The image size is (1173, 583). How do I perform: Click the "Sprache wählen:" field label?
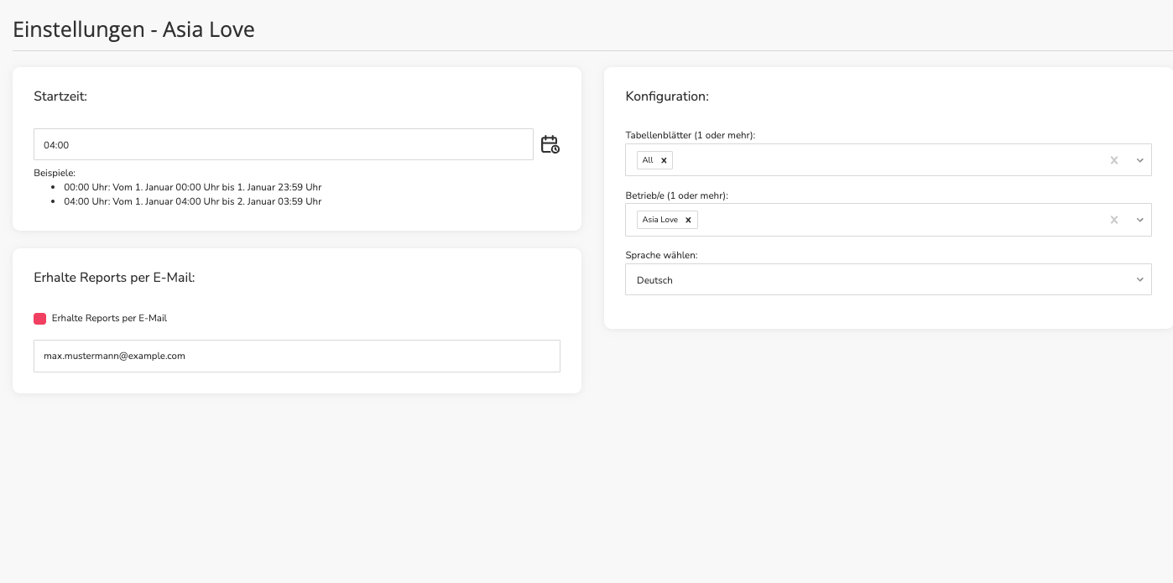tap(661, 255)
